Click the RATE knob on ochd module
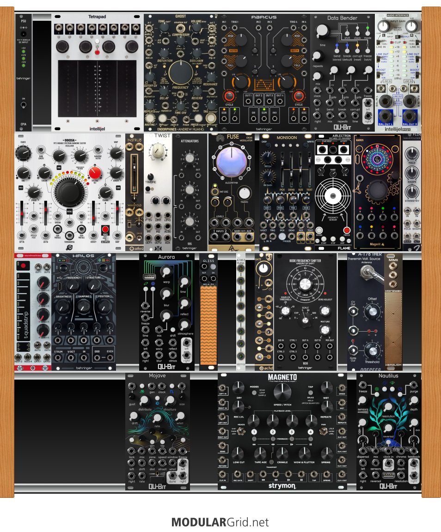This screenshot has height=532, width=441. (263, 269)
